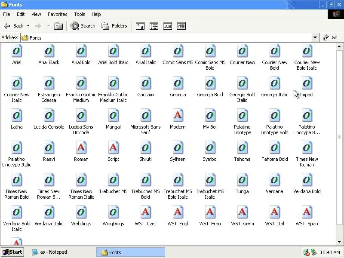344x258 pixels.
Task: Select the Franklin Gothic Medium Italic font icon
Action: tap(114, 83)
